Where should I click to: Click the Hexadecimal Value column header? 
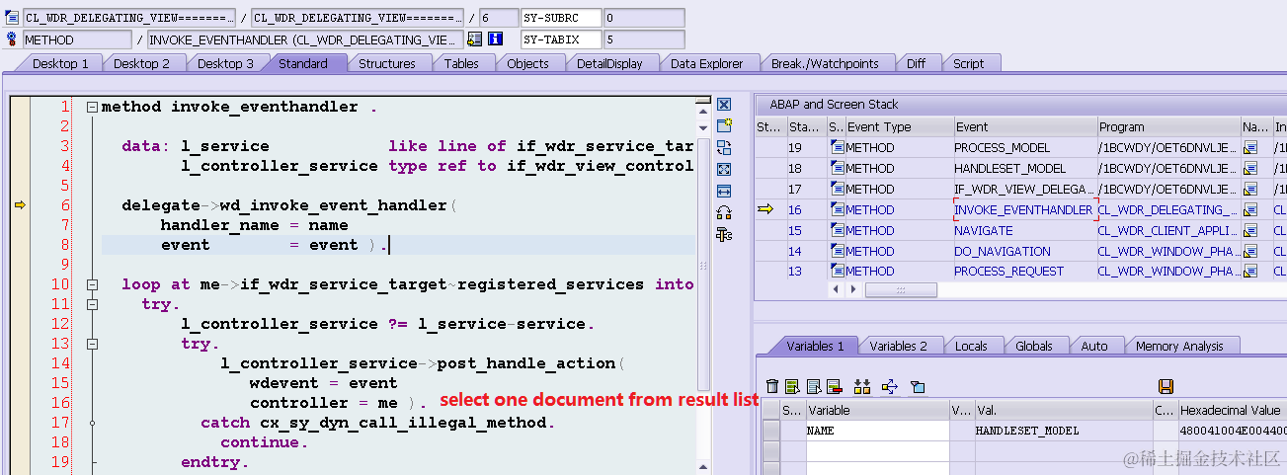[1232, 410]
